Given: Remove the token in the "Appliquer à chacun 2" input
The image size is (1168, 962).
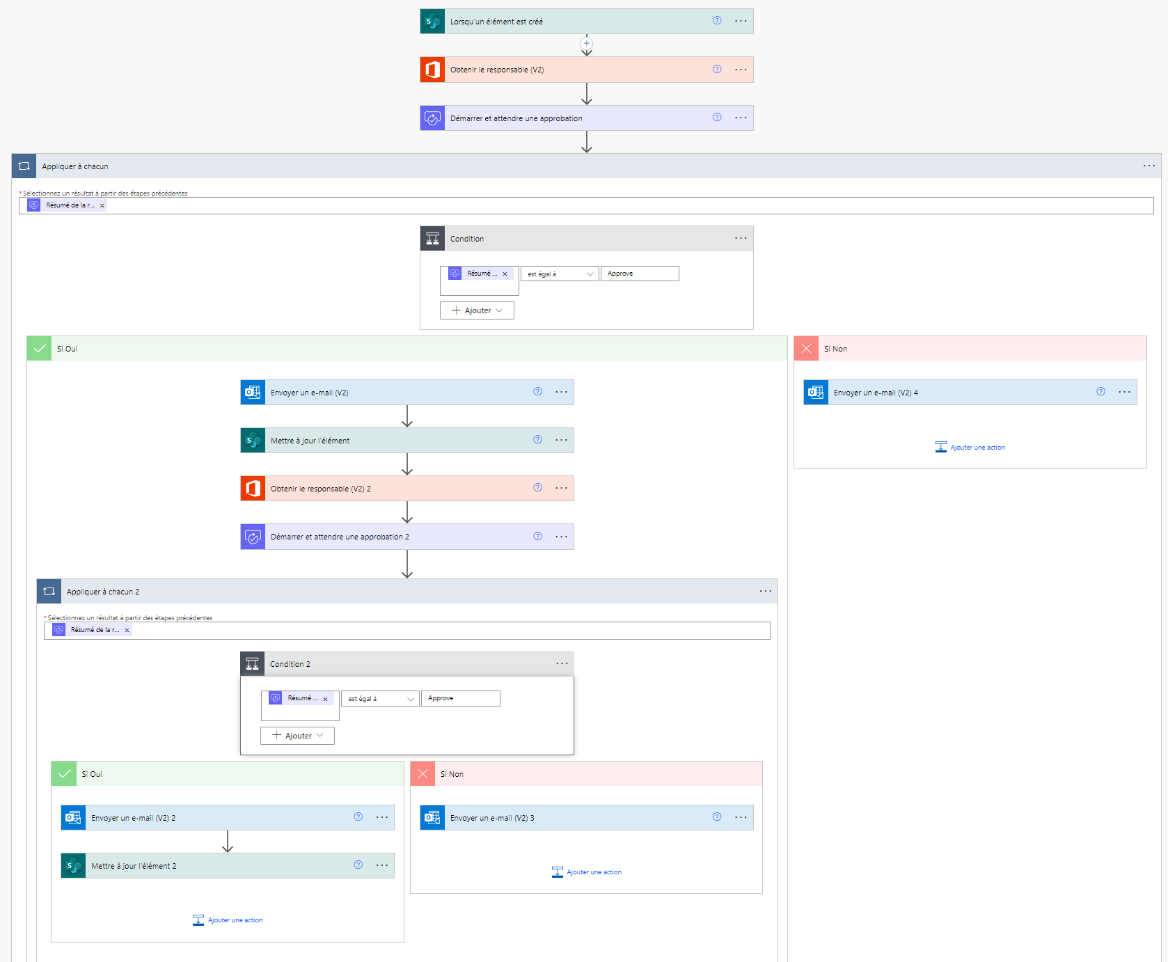Looking at the screenshot, I should (127, 630).
